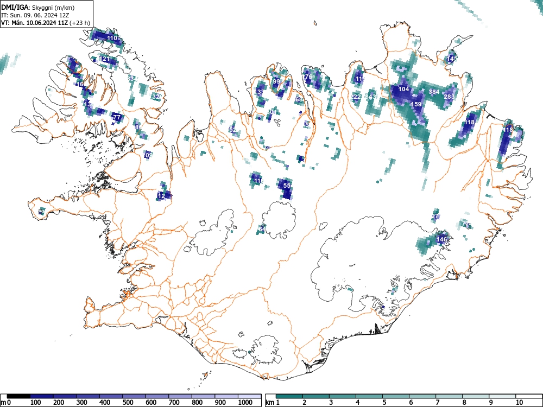This screenshot has width=543, height=407.
Task: Click the '77' visibility value on the map
Action: click(117, 117)
